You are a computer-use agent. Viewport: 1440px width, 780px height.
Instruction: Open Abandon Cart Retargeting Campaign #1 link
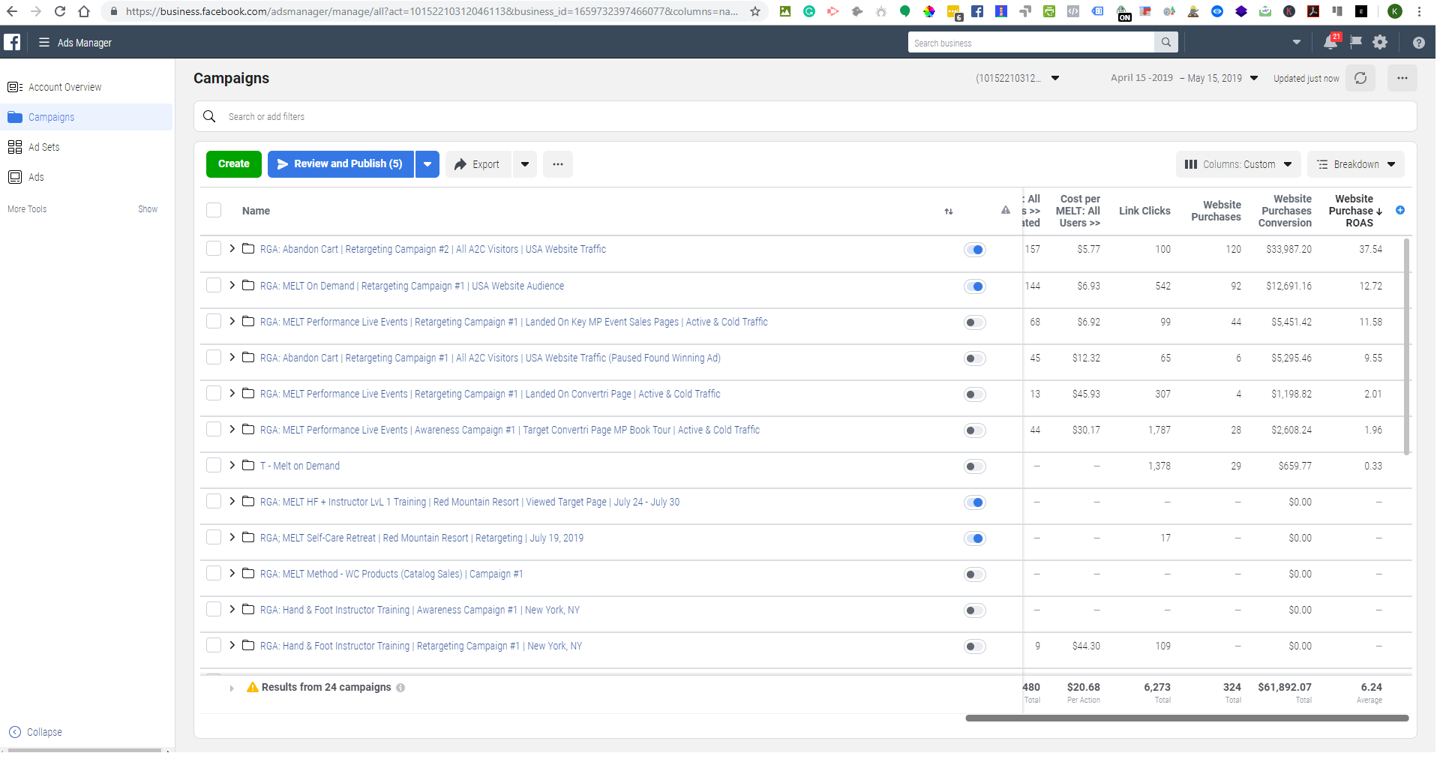(x=490, y=358)
